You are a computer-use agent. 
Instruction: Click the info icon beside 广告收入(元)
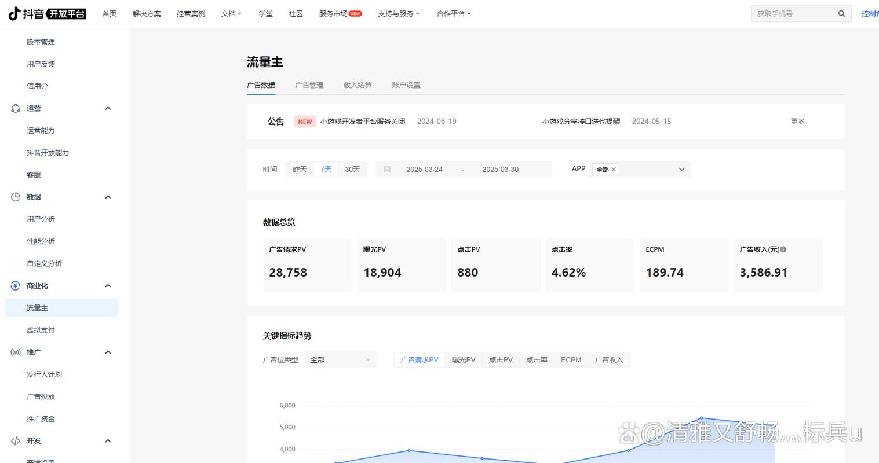pyautogui.click(x=783, y=249)
